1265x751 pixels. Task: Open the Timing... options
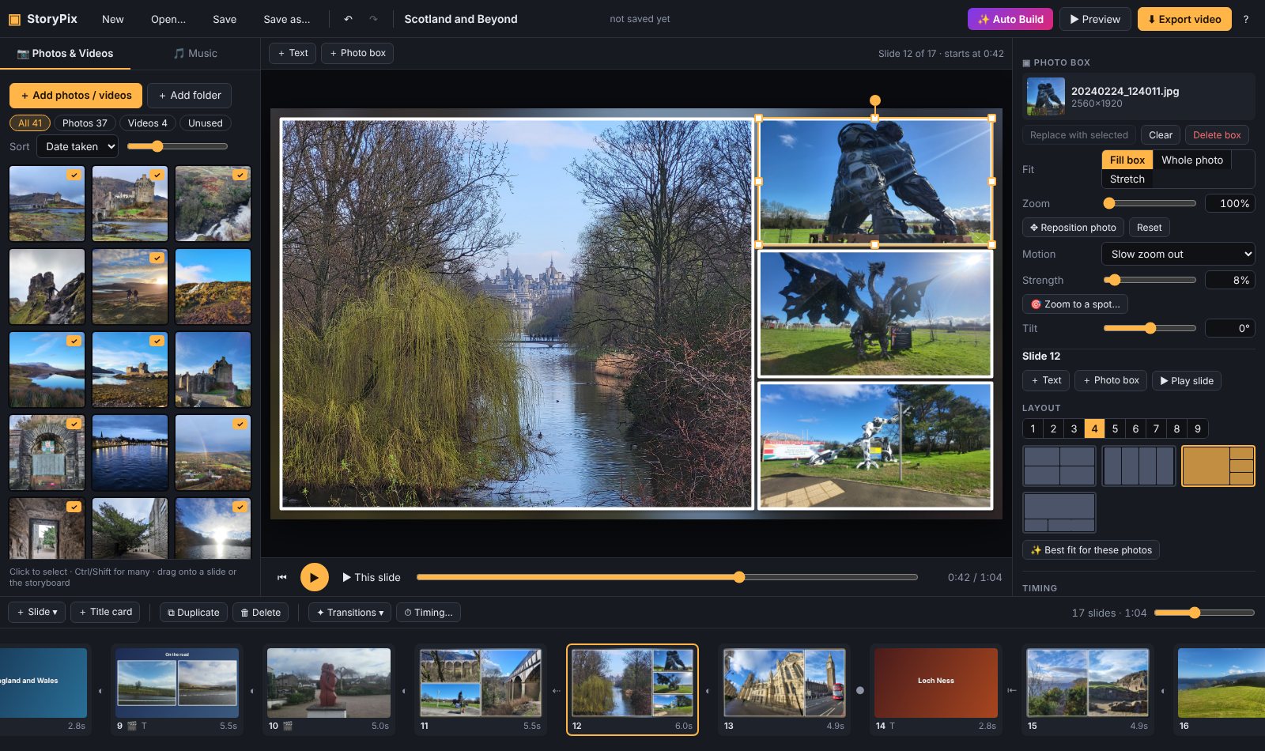pyautogui.click(x=429, y=613)
